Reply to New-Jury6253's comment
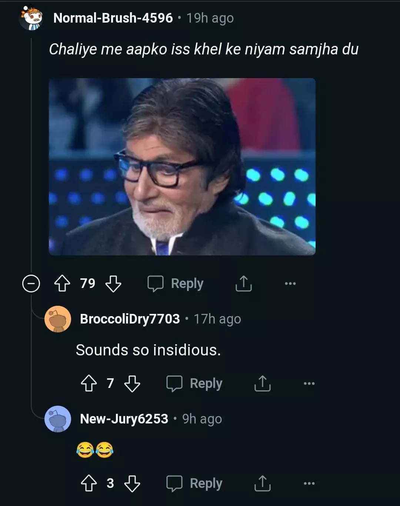 [194, 483]
